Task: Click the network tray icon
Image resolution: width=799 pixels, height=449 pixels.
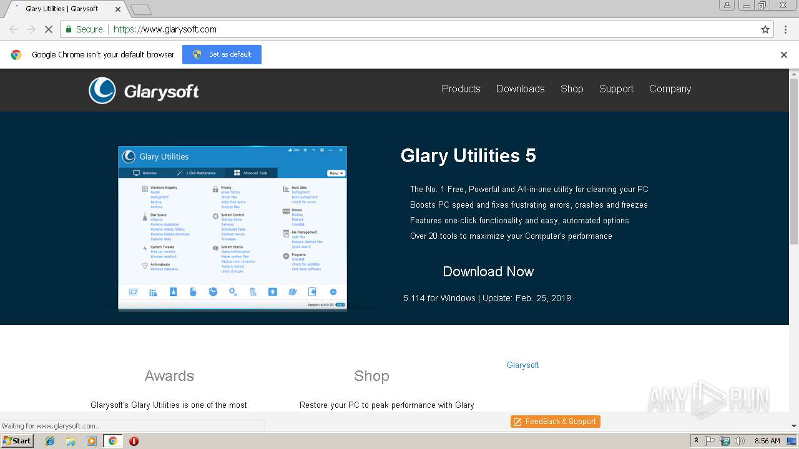Action: click(725, 441)
